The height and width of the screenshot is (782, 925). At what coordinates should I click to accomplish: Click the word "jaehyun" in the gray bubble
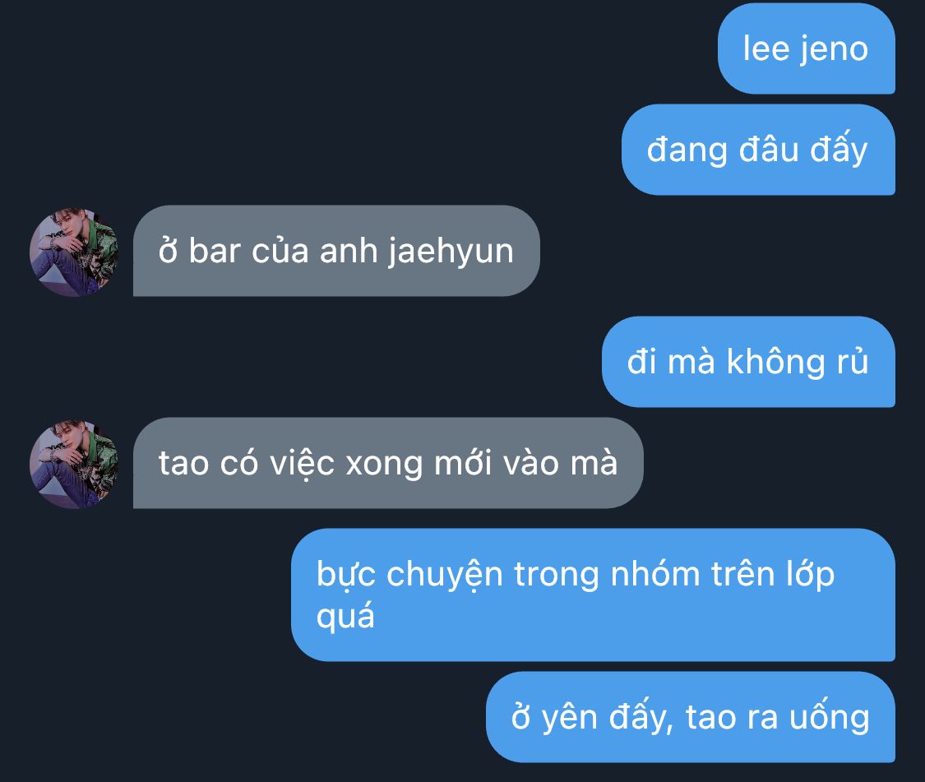click(x=451, y=252)
